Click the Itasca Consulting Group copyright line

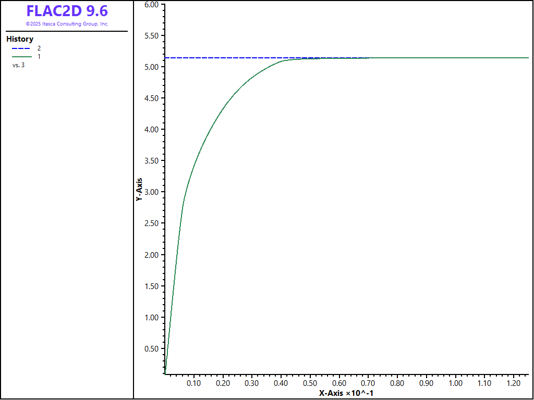tap(67, 24)
